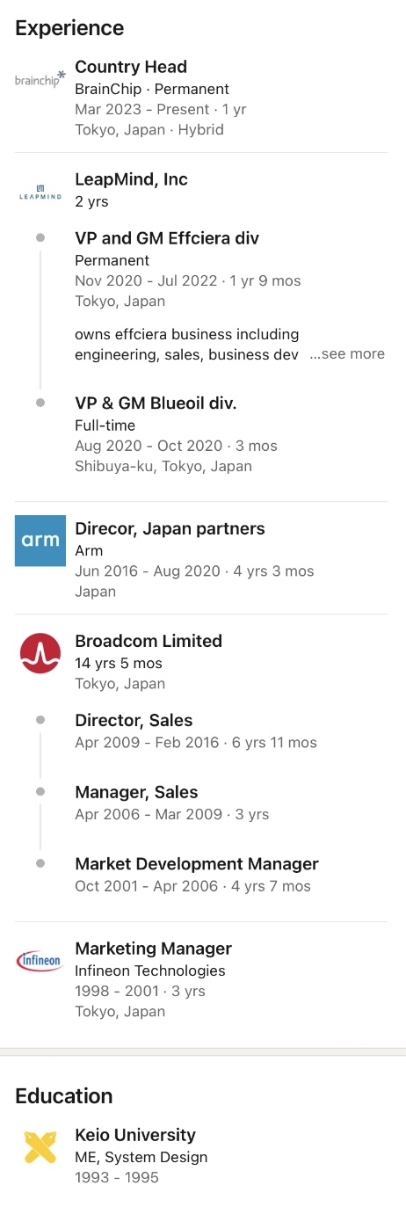Open the Marketing Manager at Infineon entry
The height and width of the screenshot is (1207, 406).
[153, 949]
